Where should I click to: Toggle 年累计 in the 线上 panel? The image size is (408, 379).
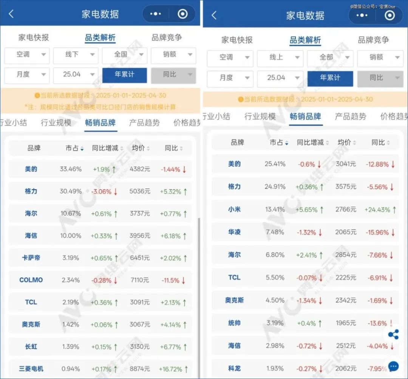coord(330,78)
